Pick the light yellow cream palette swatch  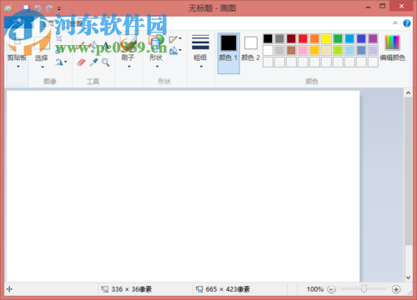pos(326,50)
